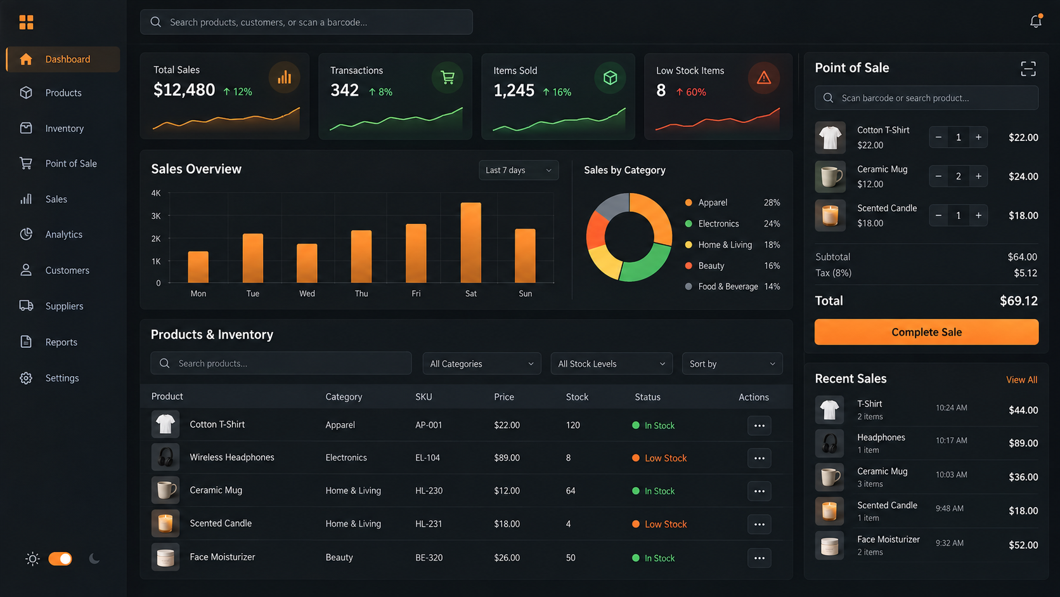Open Reports in the sidebar
Viewport: 1060px width, 597px height.
63,342
